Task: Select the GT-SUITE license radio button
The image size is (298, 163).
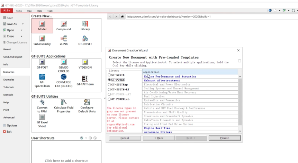Action: pos(109,75)
